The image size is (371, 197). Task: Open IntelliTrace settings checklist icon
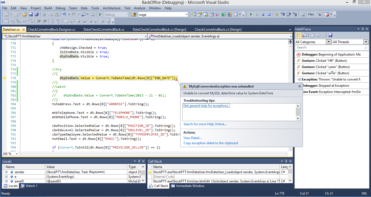(x=312, y=35)
